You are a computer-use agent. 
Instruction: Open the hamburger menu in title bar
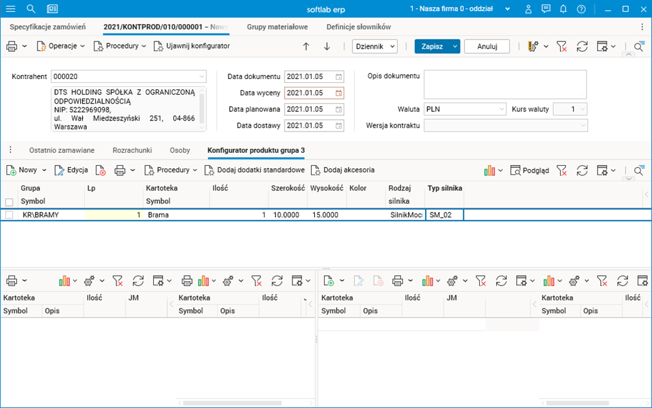click(x=10, y=9)
